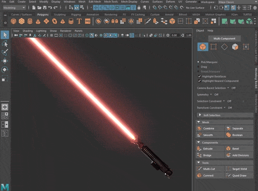Image resolution: width=258 pixels, height=191 pixels.
Task: Click the gamma 1.00 value field
Action: coord(189,35)
